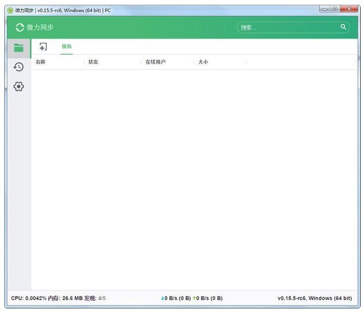Click the upload speed indicator
362x312 pixels.
(x=208, y=298)
